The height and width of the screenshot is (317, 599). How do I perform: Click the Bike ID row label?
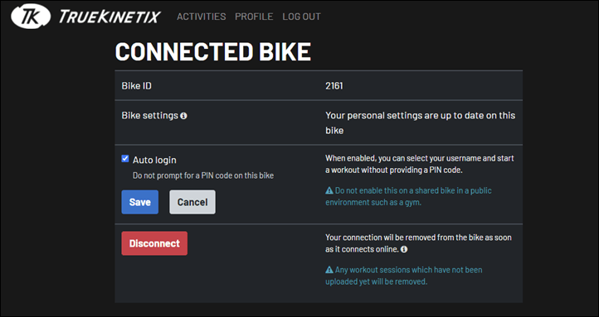[136, 86]
